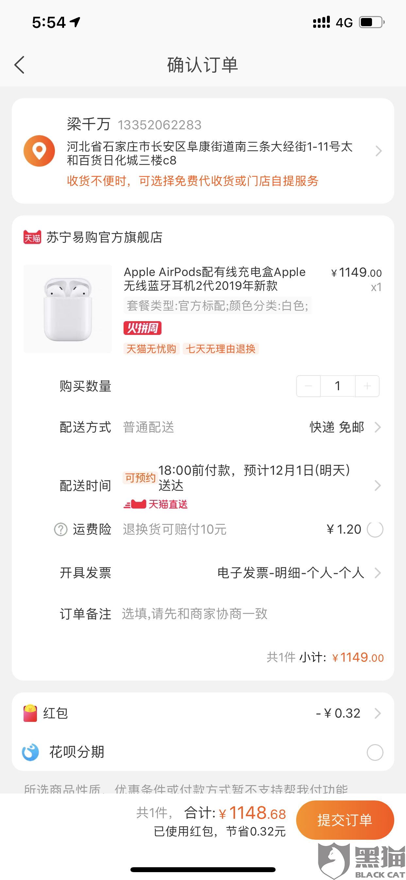The image size is (406, 880).
Task: Open the 红包 red envelope discount row
Action: click(x=203, y=713)
